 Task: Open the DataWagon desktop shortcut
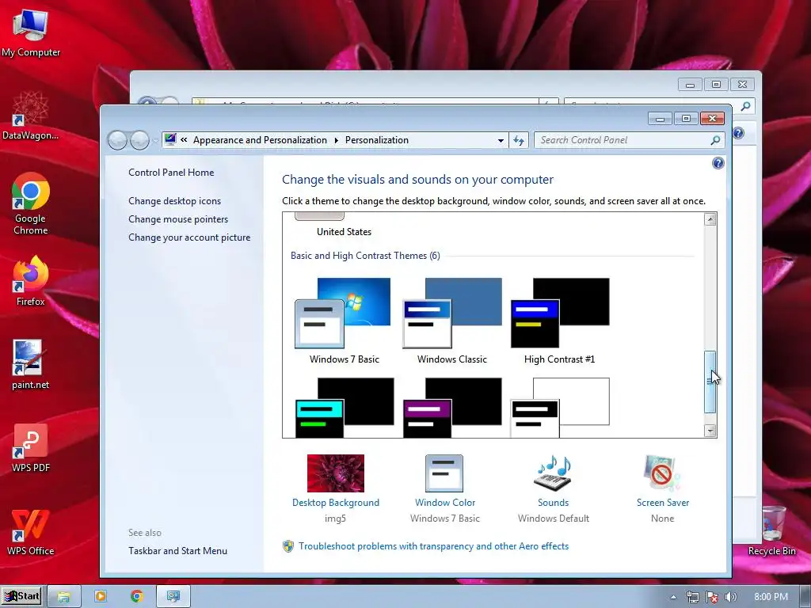pos(31,116)
